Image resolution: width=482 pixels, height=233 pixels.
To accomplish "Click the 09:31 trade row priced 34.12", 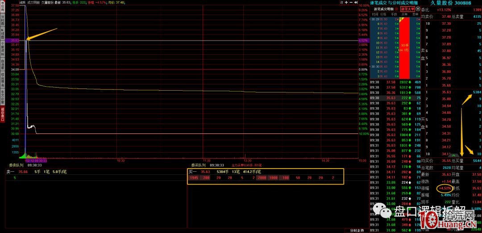I will click(395, 167).
